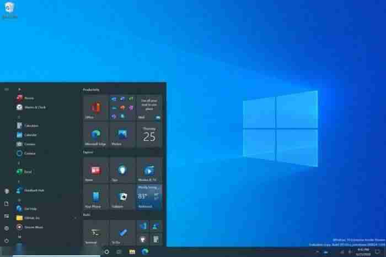The image size is (386, 257).
Task: Click the Cortana circle on the taskbar
Action: point(107,252)
